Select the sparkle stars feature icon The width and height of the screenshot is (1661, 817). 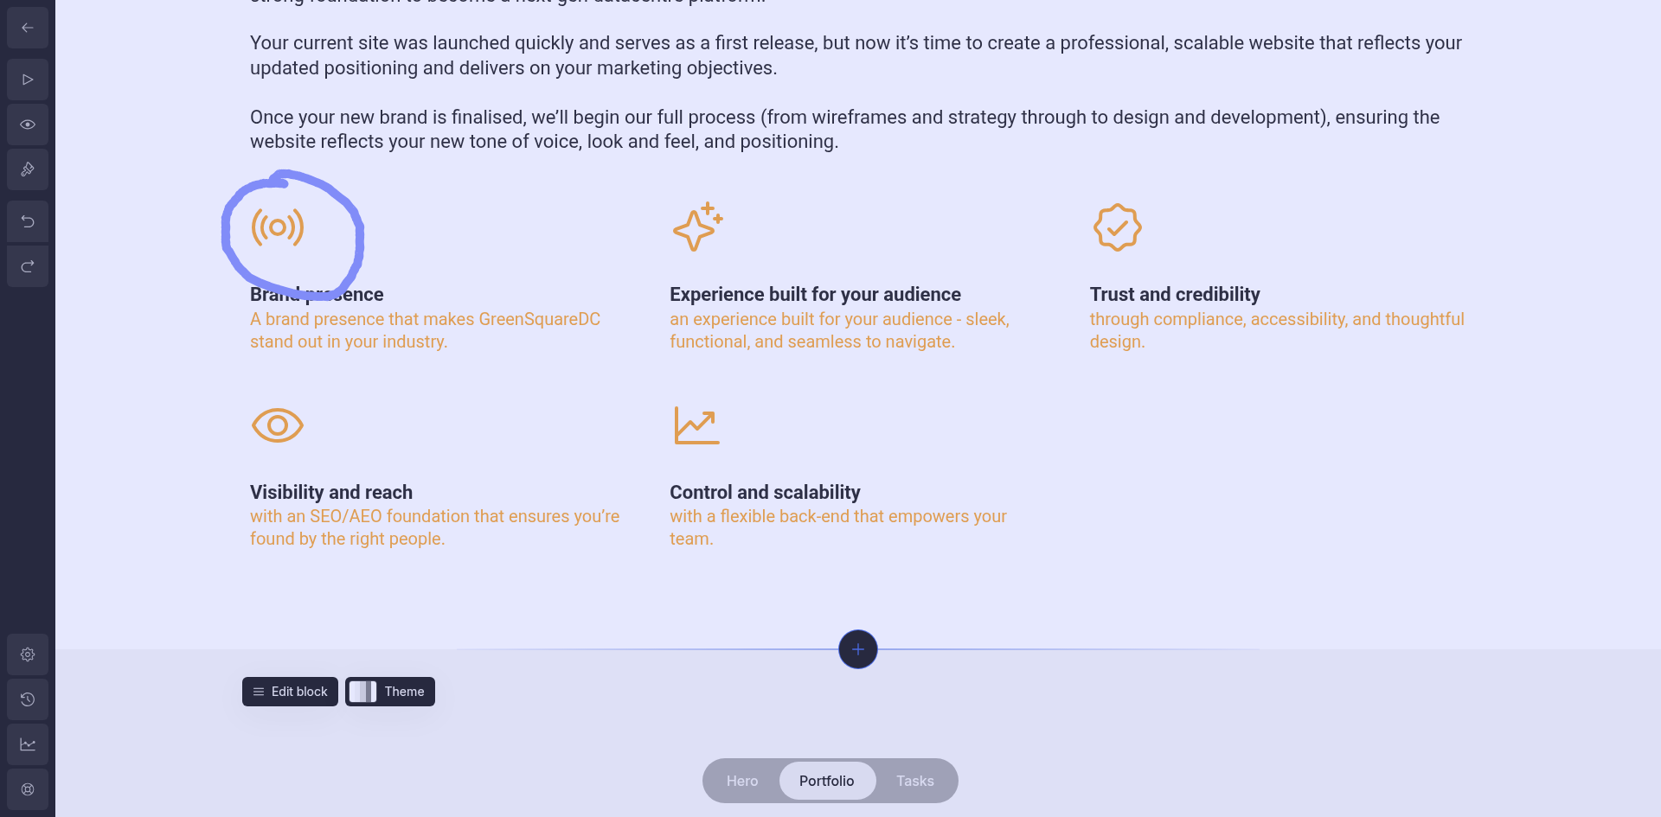pos(697,227)
